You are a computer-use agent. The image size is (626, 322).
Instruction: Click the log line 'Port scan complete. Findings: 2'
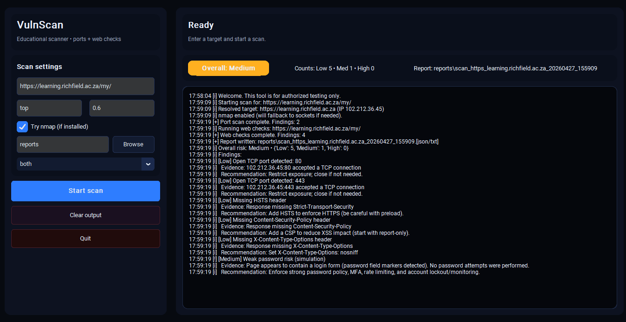coord(244,122)
